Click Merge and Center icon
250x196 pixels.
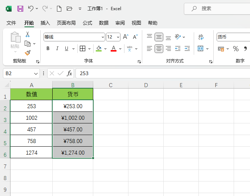click(x=200, y=49)
